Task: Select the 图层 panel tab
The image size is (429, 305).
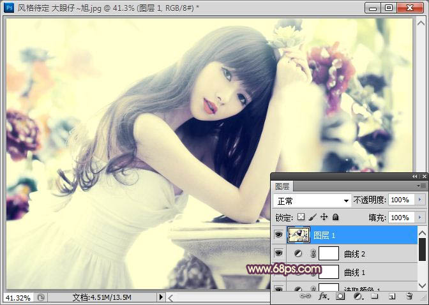Action: [282, 186]
